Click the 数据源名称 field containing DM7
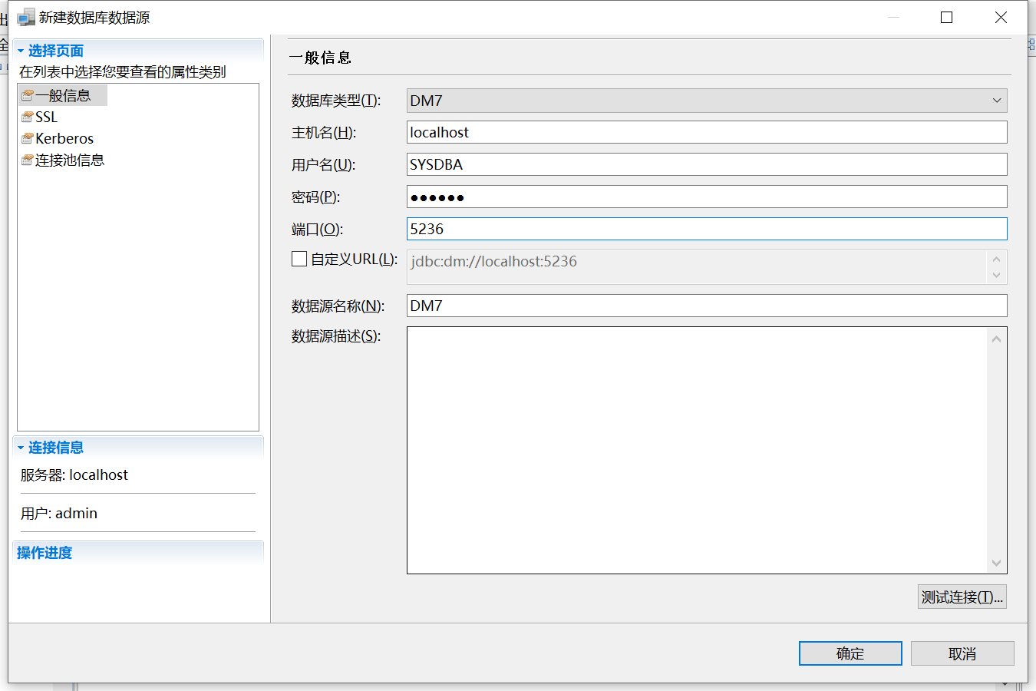The image size is (1036, 691). [x=707, y=306]
